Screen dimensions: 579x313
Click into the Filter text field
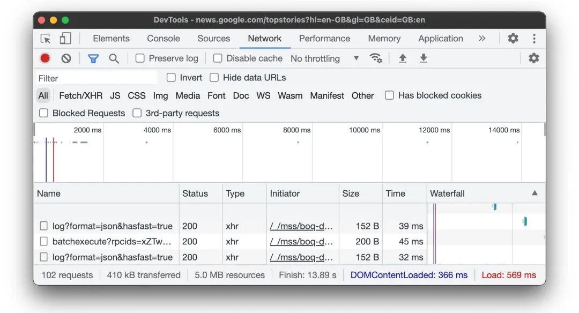pos(96,78)
